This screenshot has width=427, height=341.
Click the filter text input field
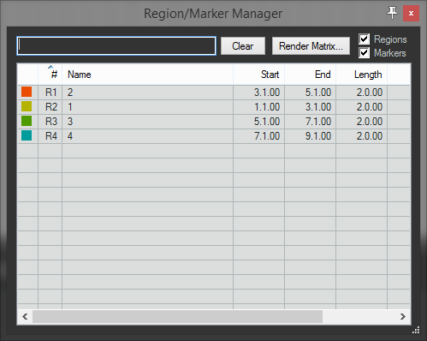[x=116, y=45]
